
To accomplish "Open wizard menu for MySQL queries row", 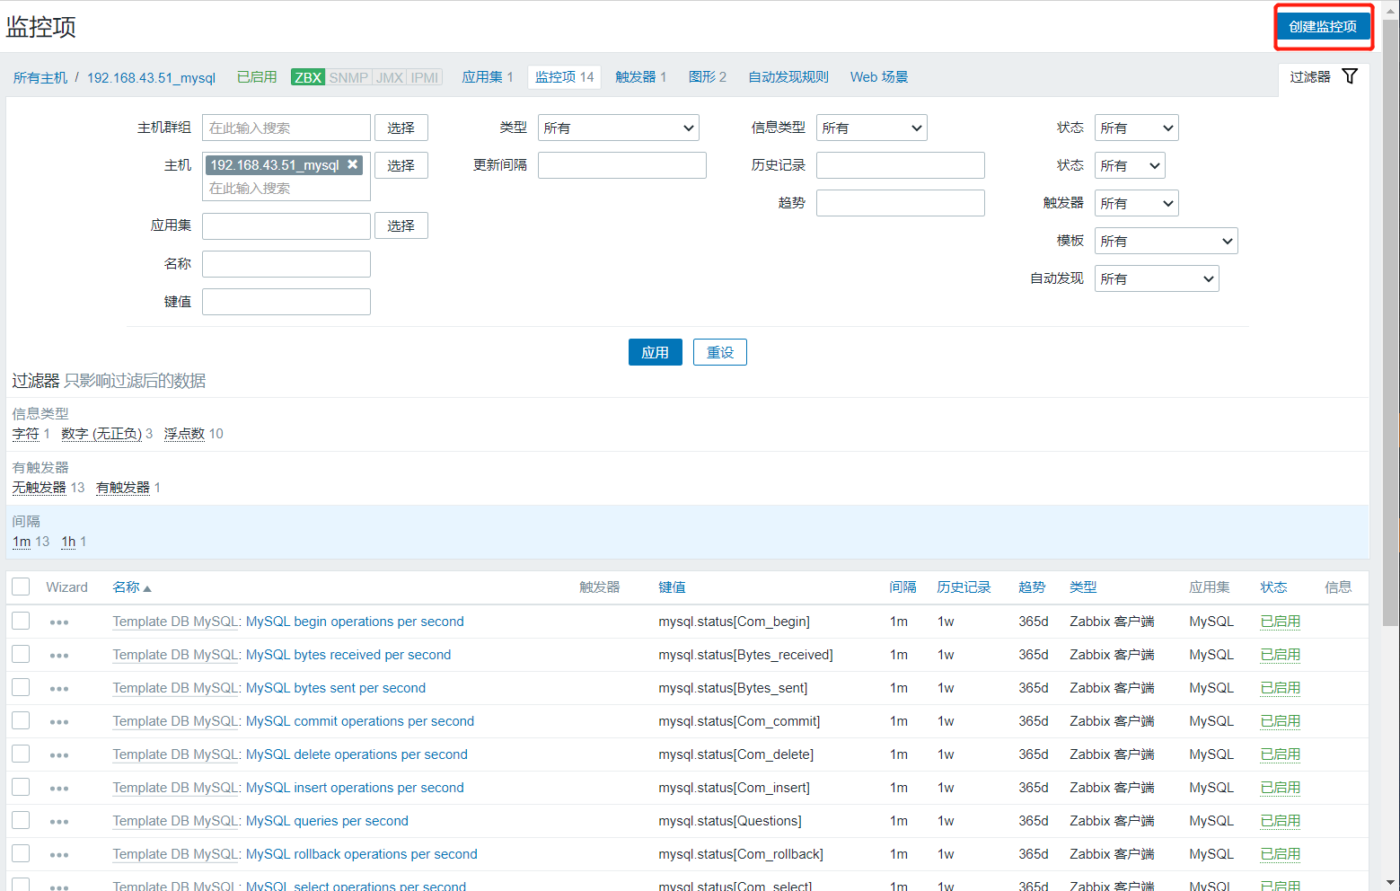I will coord(59,822).
